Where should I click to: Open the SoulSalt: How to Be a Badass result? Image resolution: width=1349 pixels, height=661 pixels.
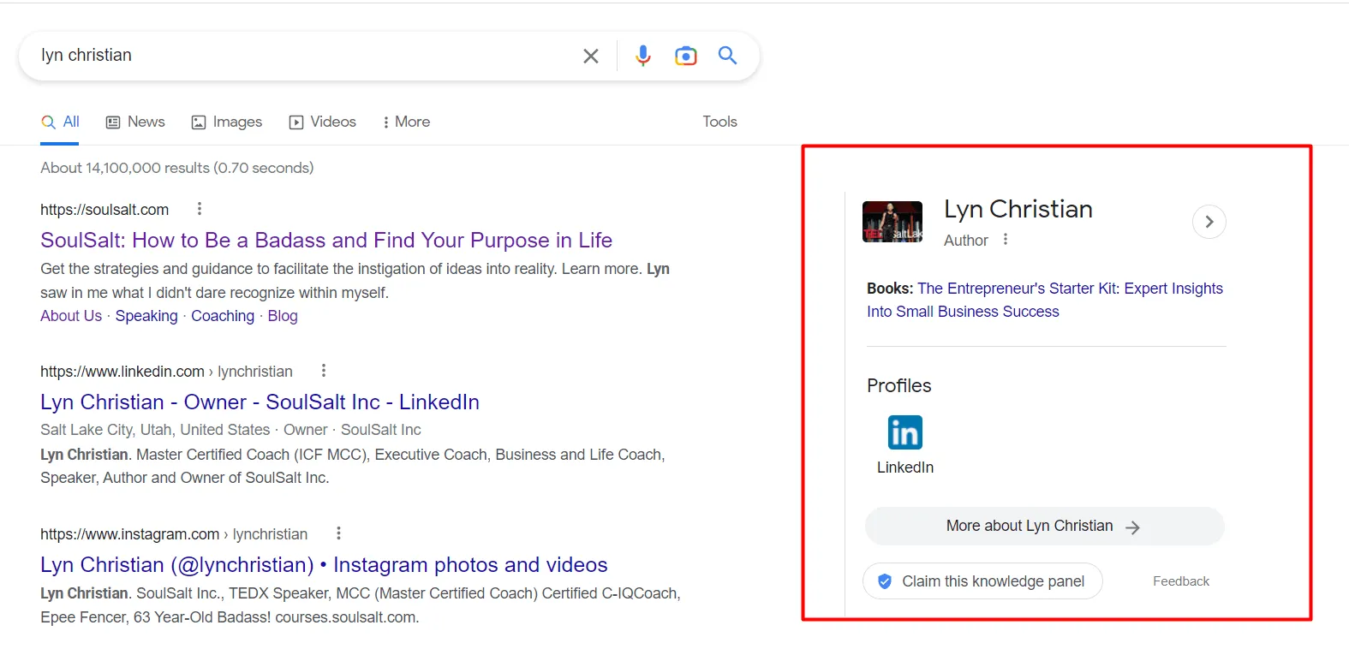326,241
